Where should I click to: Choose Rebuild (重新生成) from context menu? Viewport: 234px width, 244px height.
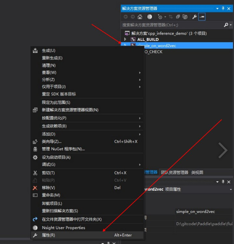pyautogui.click(x=87, y=58)
